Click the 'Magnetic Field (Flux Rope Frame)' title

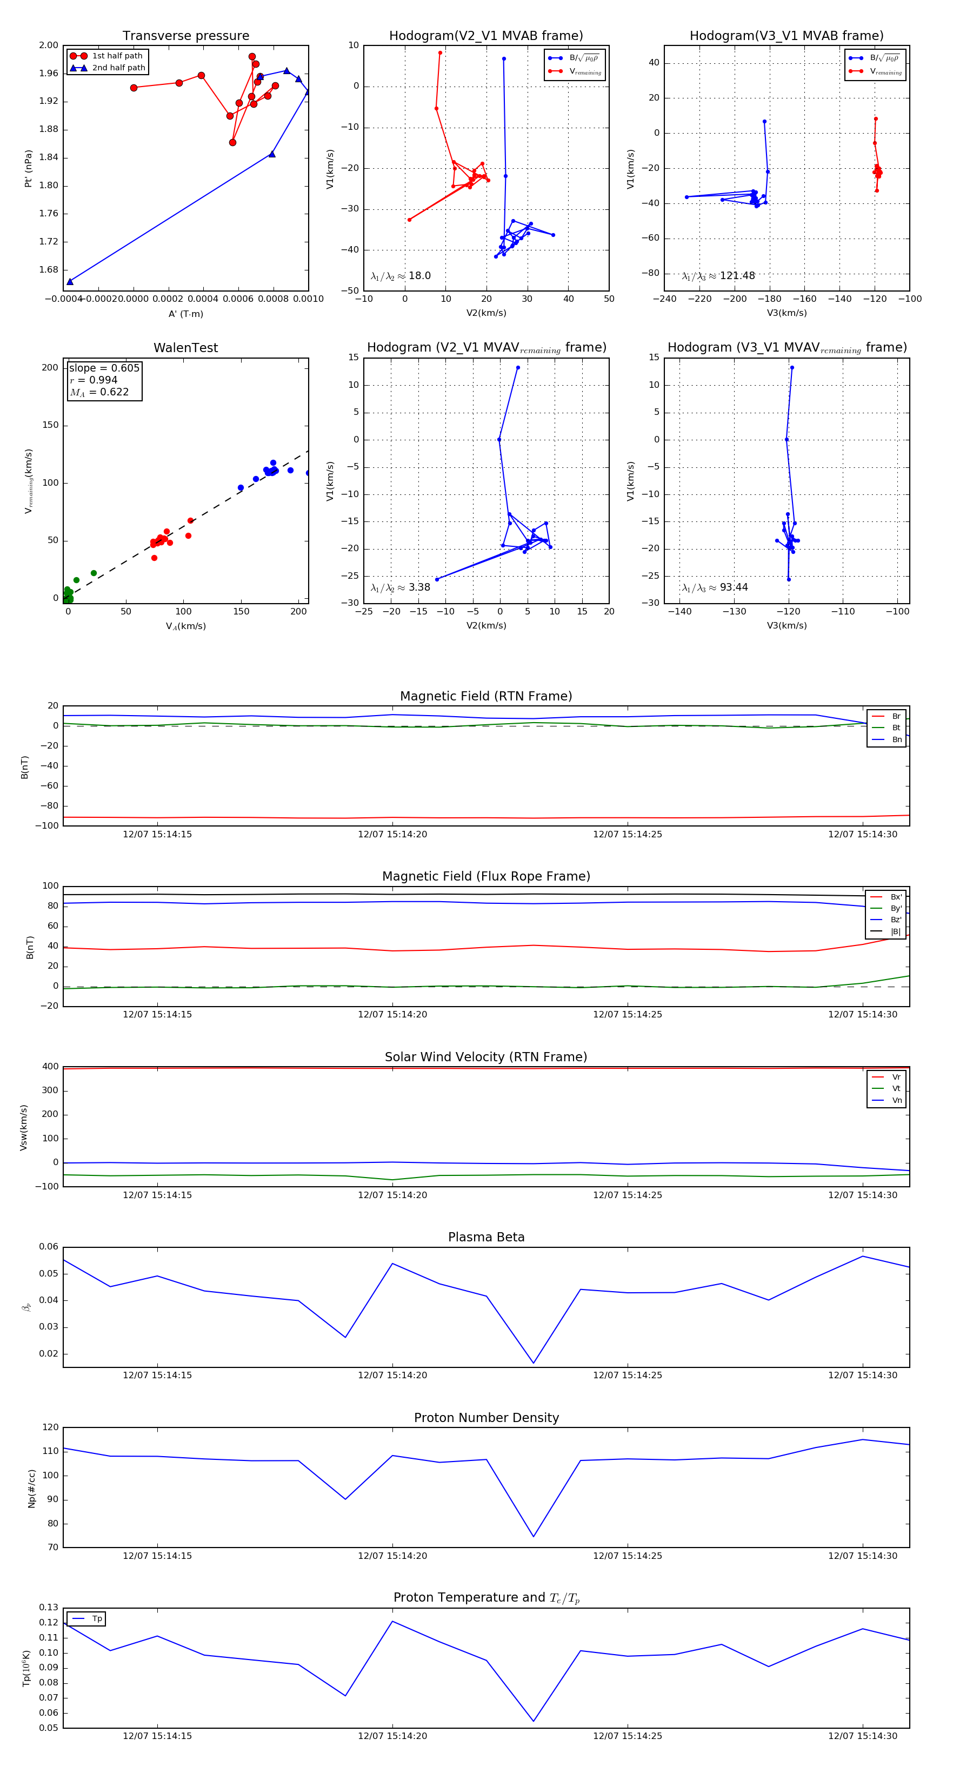486,877
